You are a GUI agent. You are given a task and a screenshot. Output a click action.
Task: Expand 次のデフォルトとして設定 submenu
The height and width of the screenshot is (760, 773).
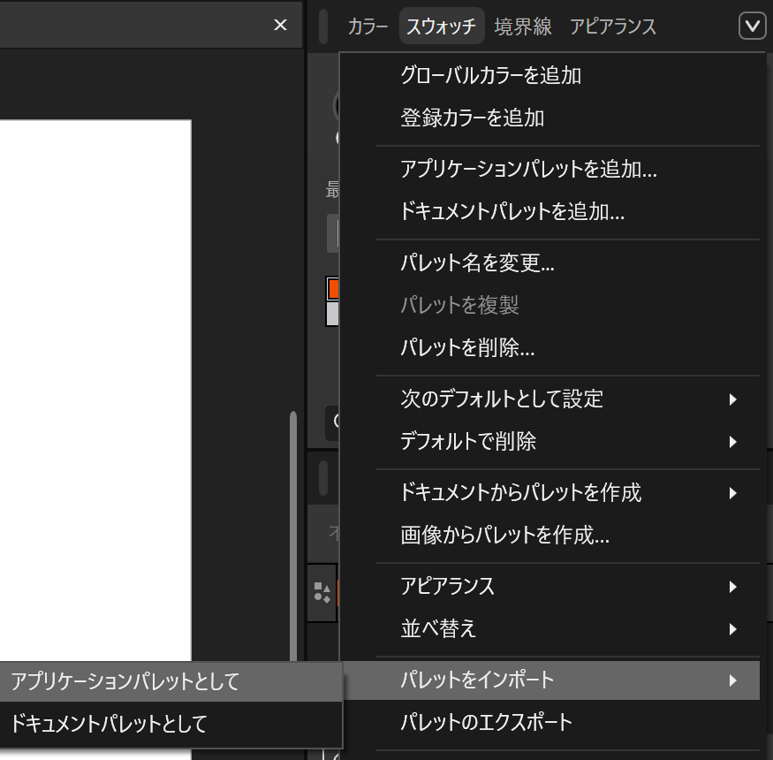coord(549,399)
